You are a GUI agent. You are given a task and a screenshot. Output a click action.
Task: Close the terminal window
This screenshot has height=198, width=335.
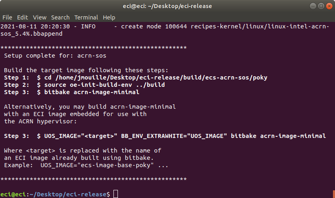pyautogui.click(x=329, y=6)
